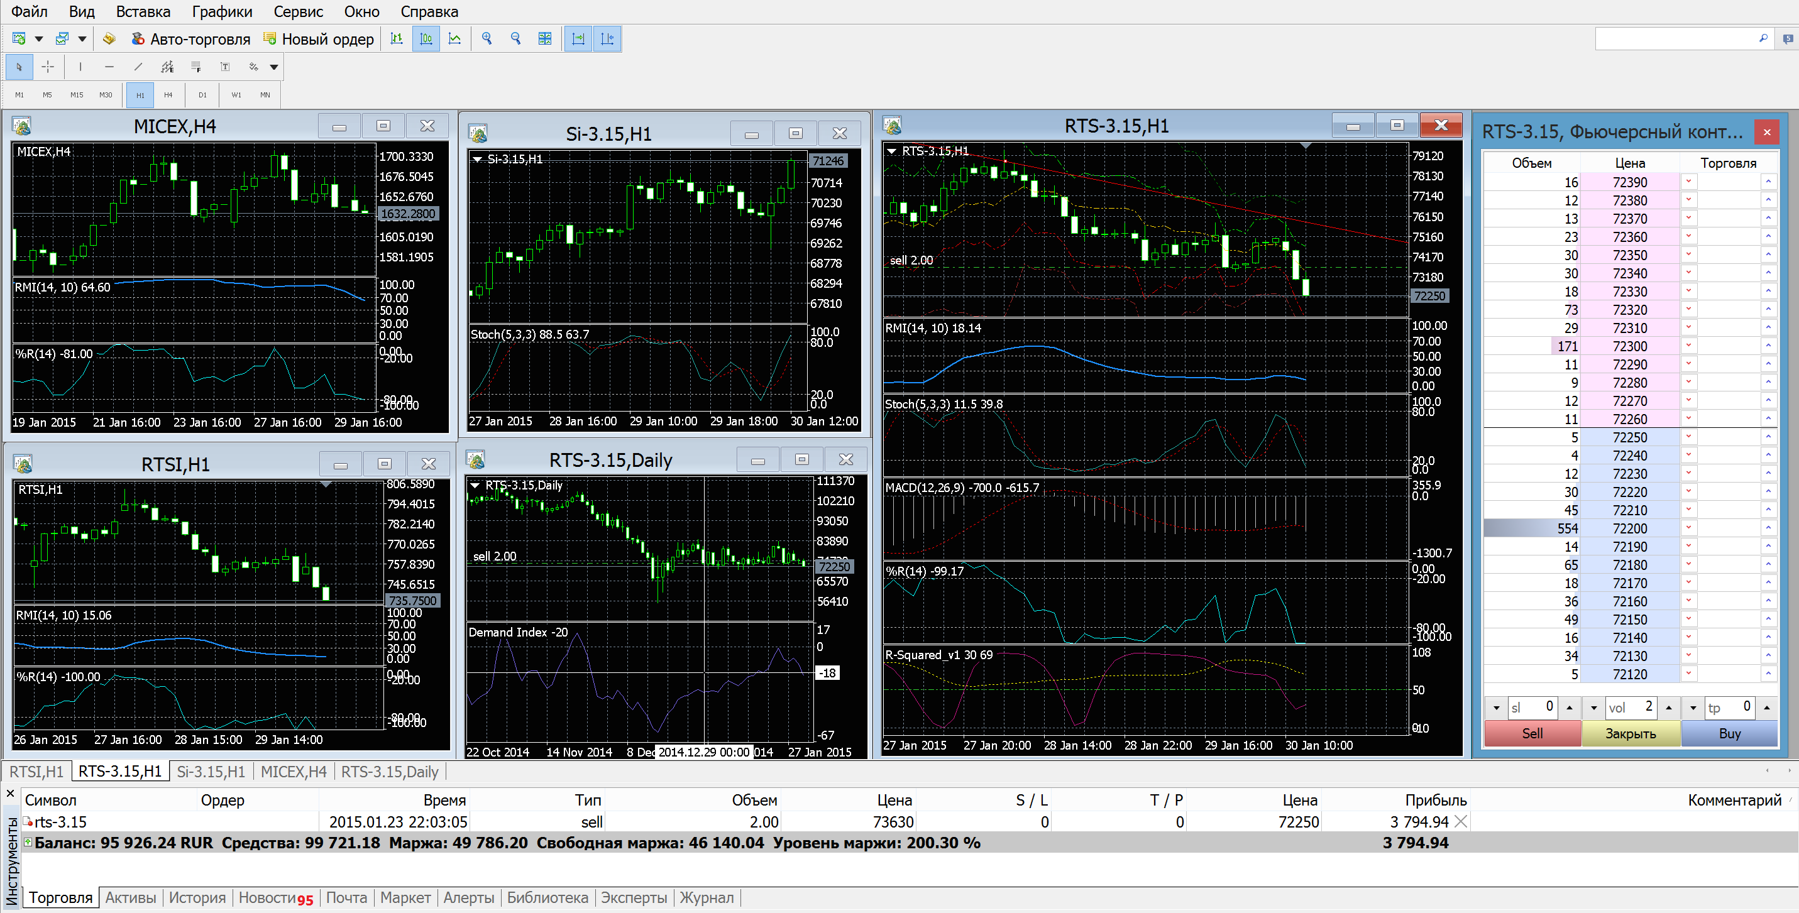
Task: Select the crosshair cursor tool
Action: (48, 67)
